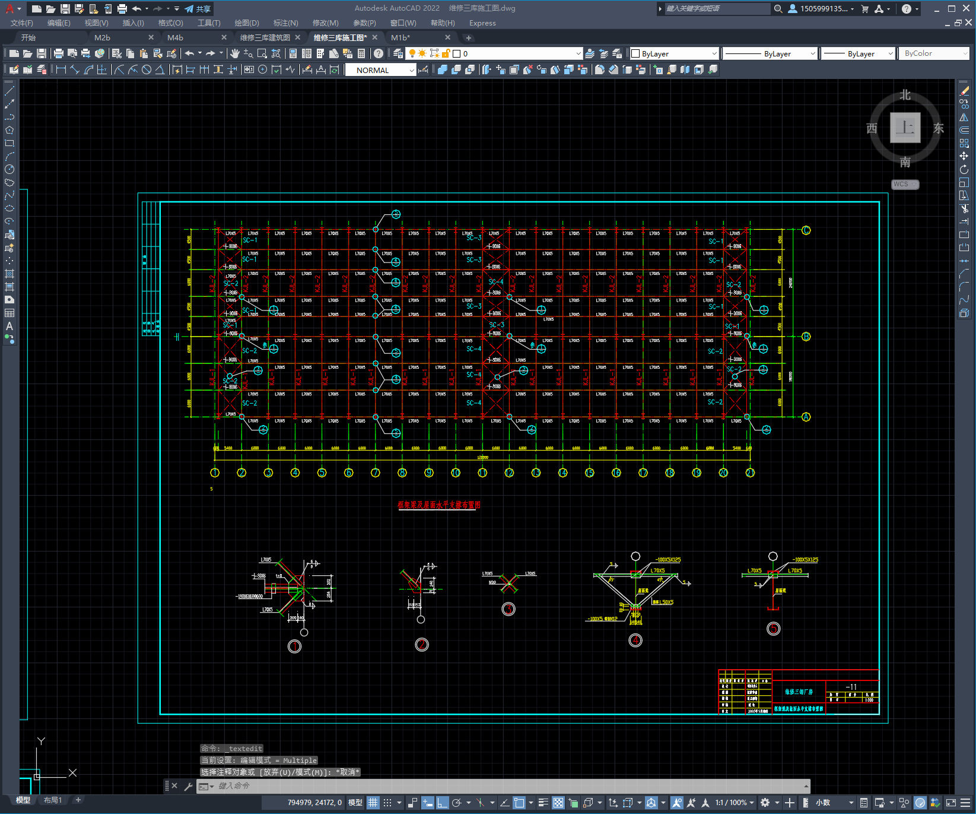
Task: Click the Customization menu icon in the status bar
Action: coord(965,803)
